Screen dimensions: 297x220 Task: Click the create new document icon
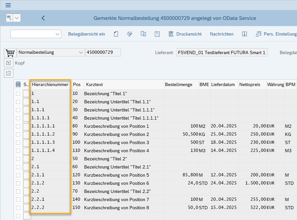click(x=116, y=34)
